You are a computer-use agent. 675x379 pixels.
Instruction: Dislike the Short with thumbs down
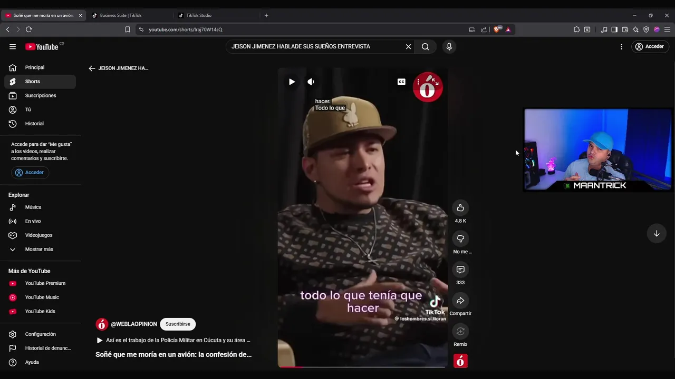460,238
